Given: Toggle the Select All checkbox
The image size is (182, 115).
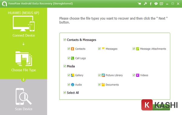Looking at the screenshot, I should pyautogui.click(x=65, y=93).
